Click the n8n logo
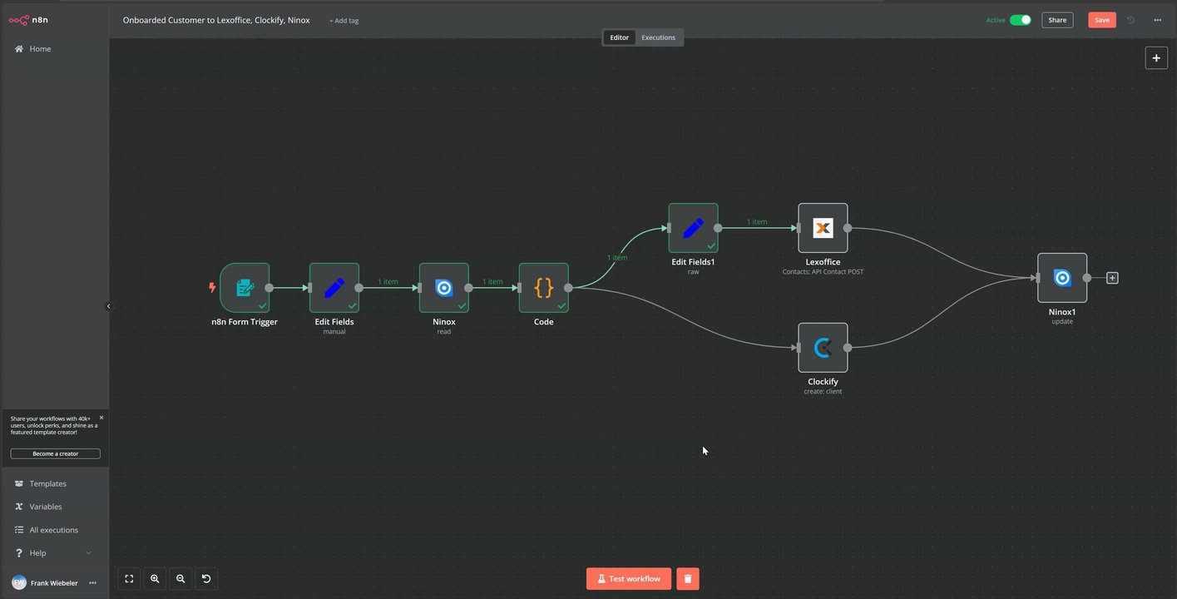The image size is (1177, 599). tap(30, 20)
